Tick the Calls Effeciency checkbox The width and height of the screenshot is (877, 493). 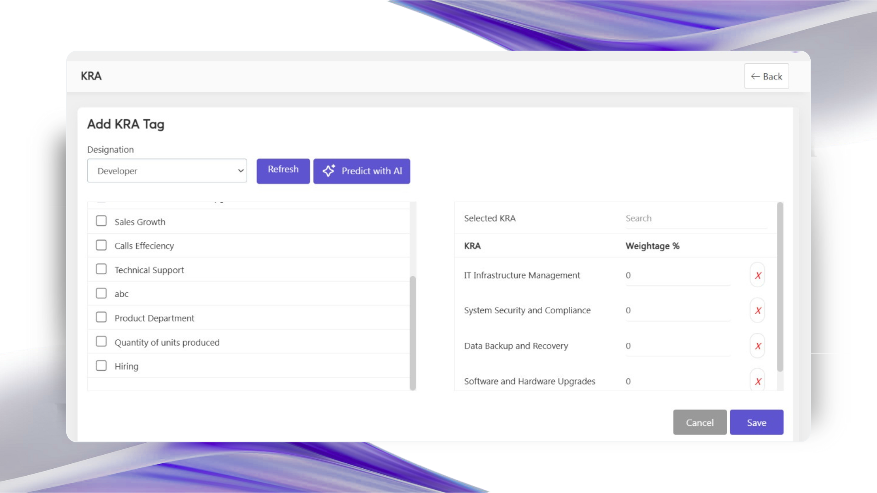tap(101, 246)
